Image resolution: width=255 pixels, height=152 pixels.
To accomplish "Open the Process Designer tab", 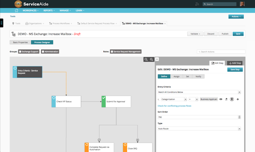I will pos(42,42).
